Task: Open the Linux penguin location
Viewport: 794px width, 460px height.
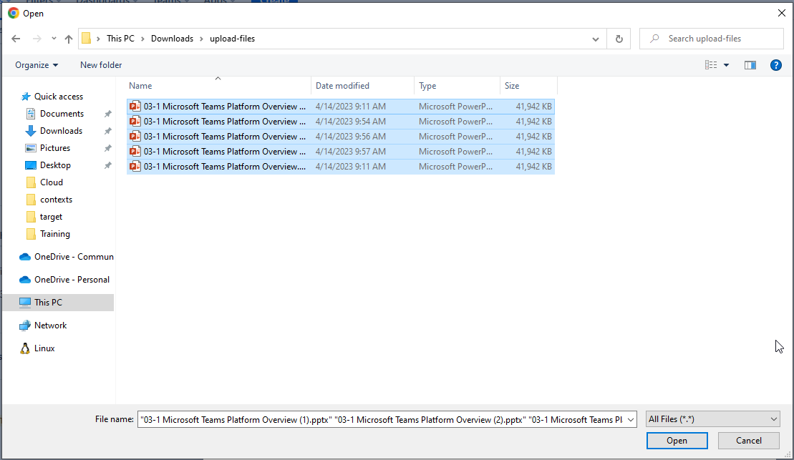Action: (25, 348)
